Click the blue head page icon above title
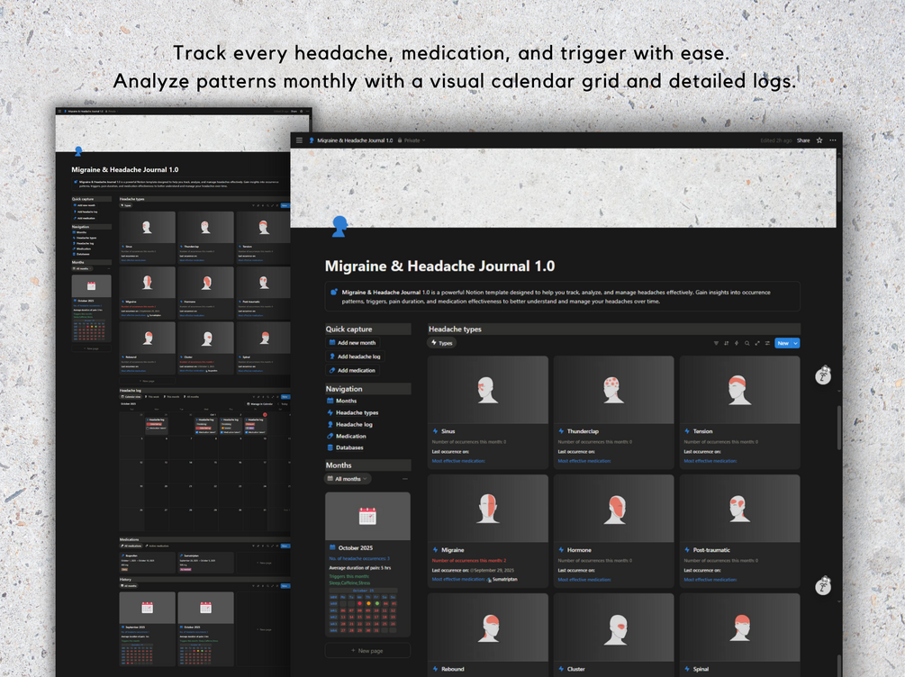Screen dimensions: 905x677 (339, 226)
